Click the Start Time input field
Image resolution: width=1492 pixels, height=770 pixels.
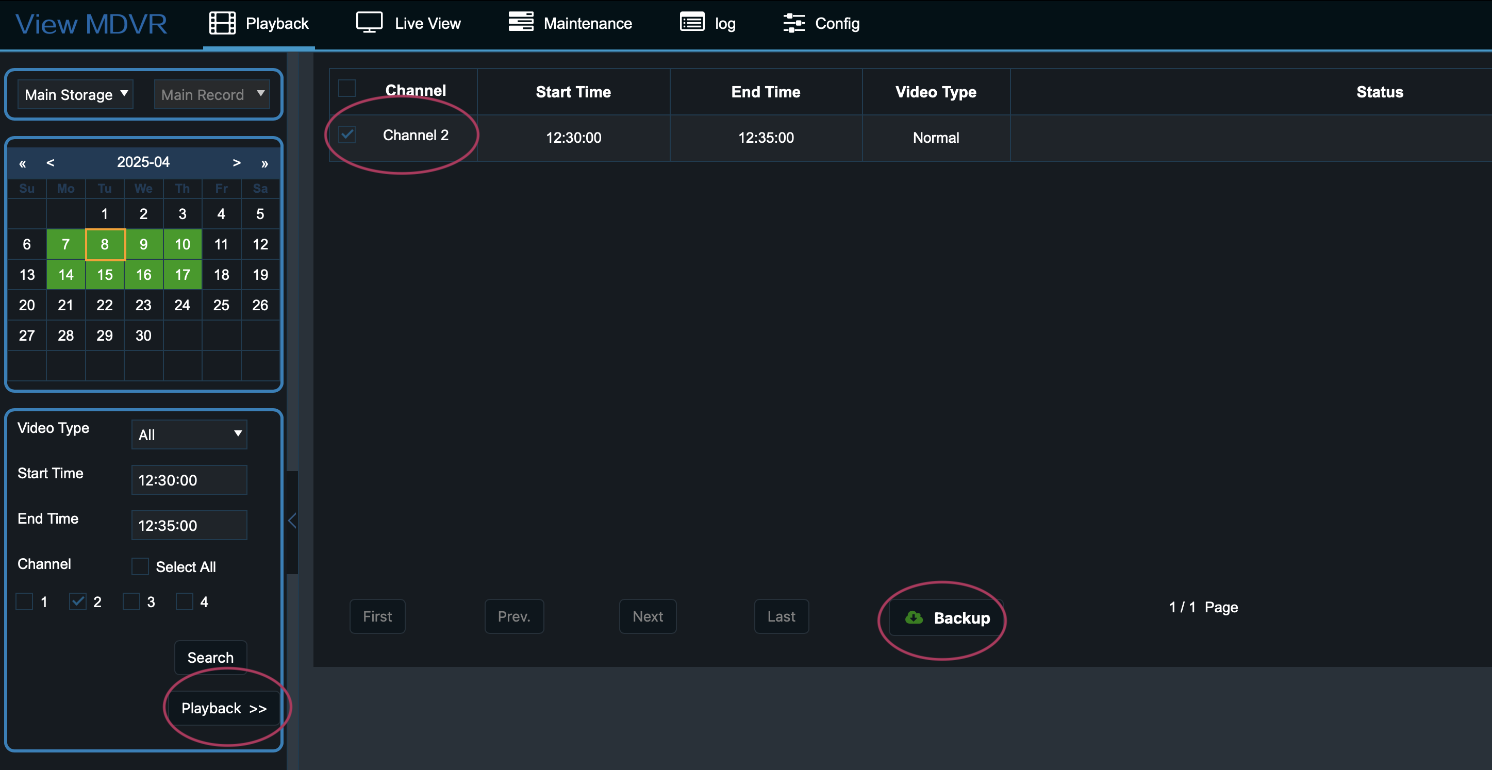[189, 480]
